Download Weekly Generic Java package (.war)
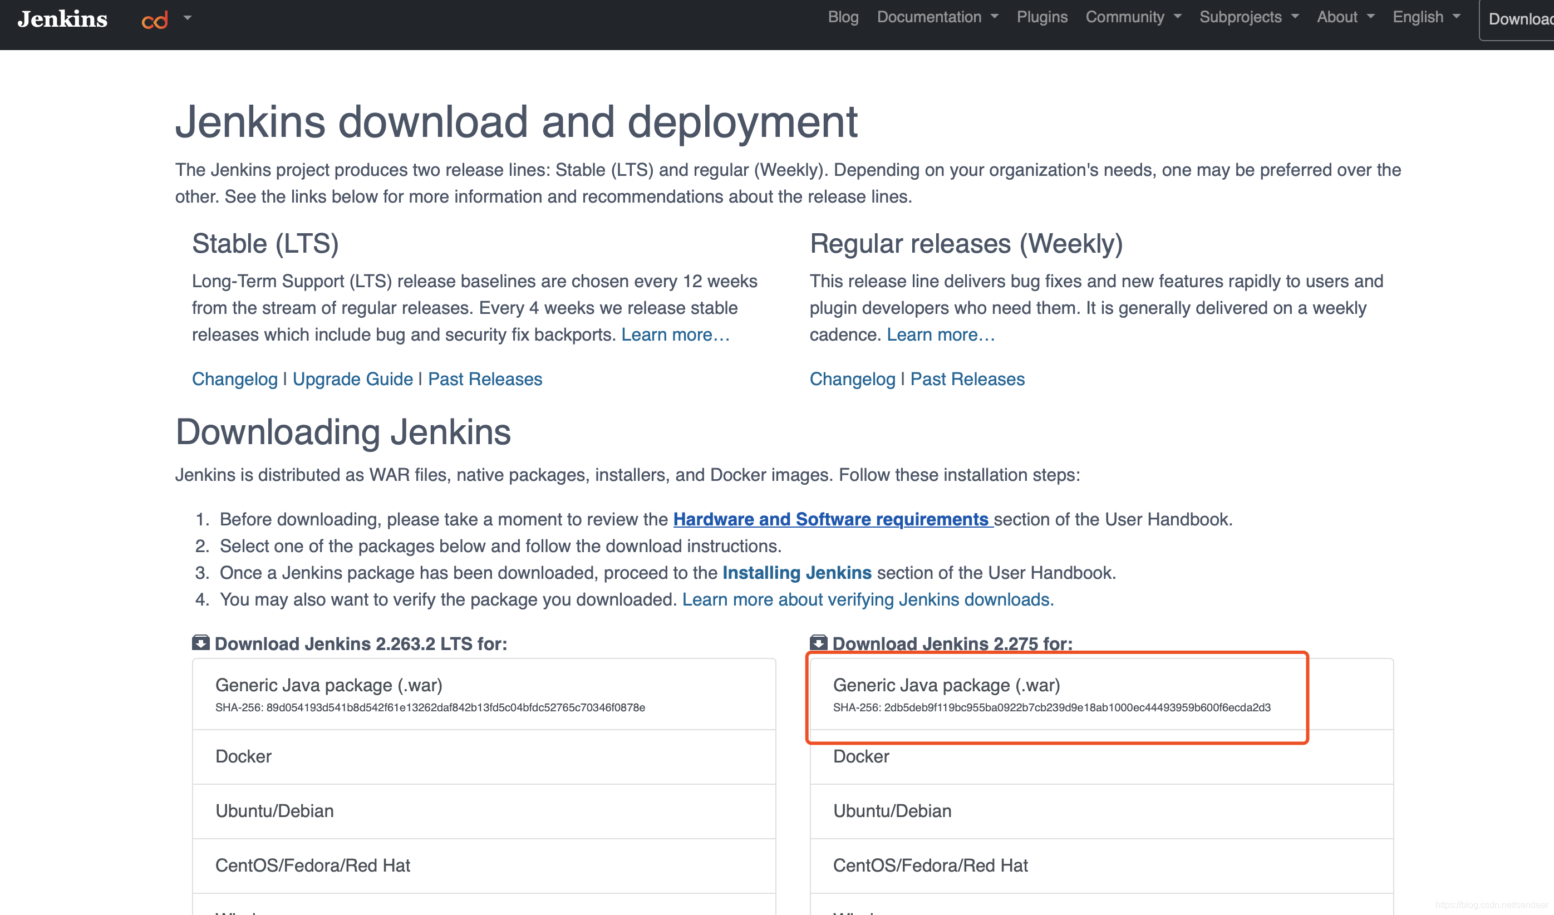Viewport: 1554px width, 915px height. [1101, 694]
